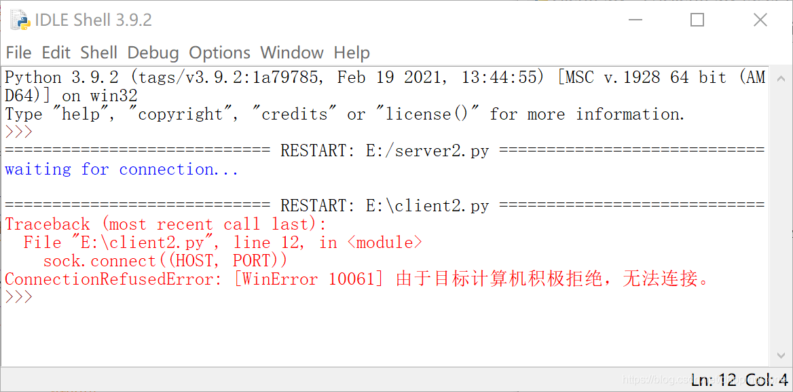Open the Debug menu

click(153, 52)
